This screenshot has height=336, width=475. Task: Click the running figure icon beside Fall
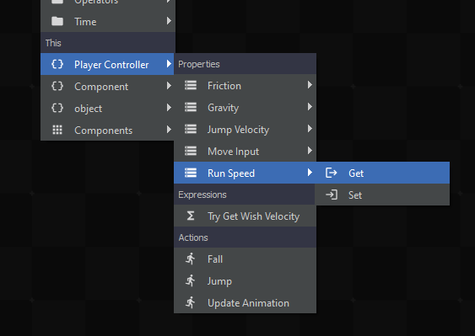point(191,259)
